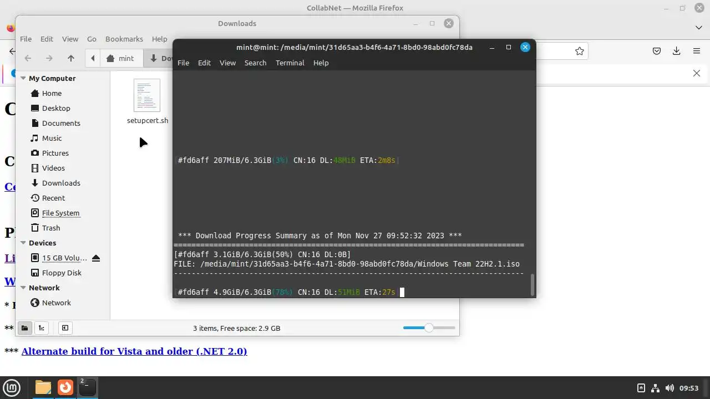Open the Files app from the taskbar
The image size is (710, 399).
(43, 387)
